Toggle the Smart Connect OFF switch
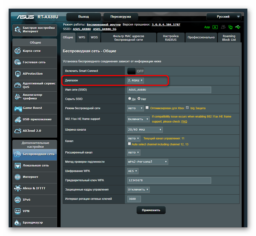The image size is (256, 236). pyautogui.click(x=136, y=71)
